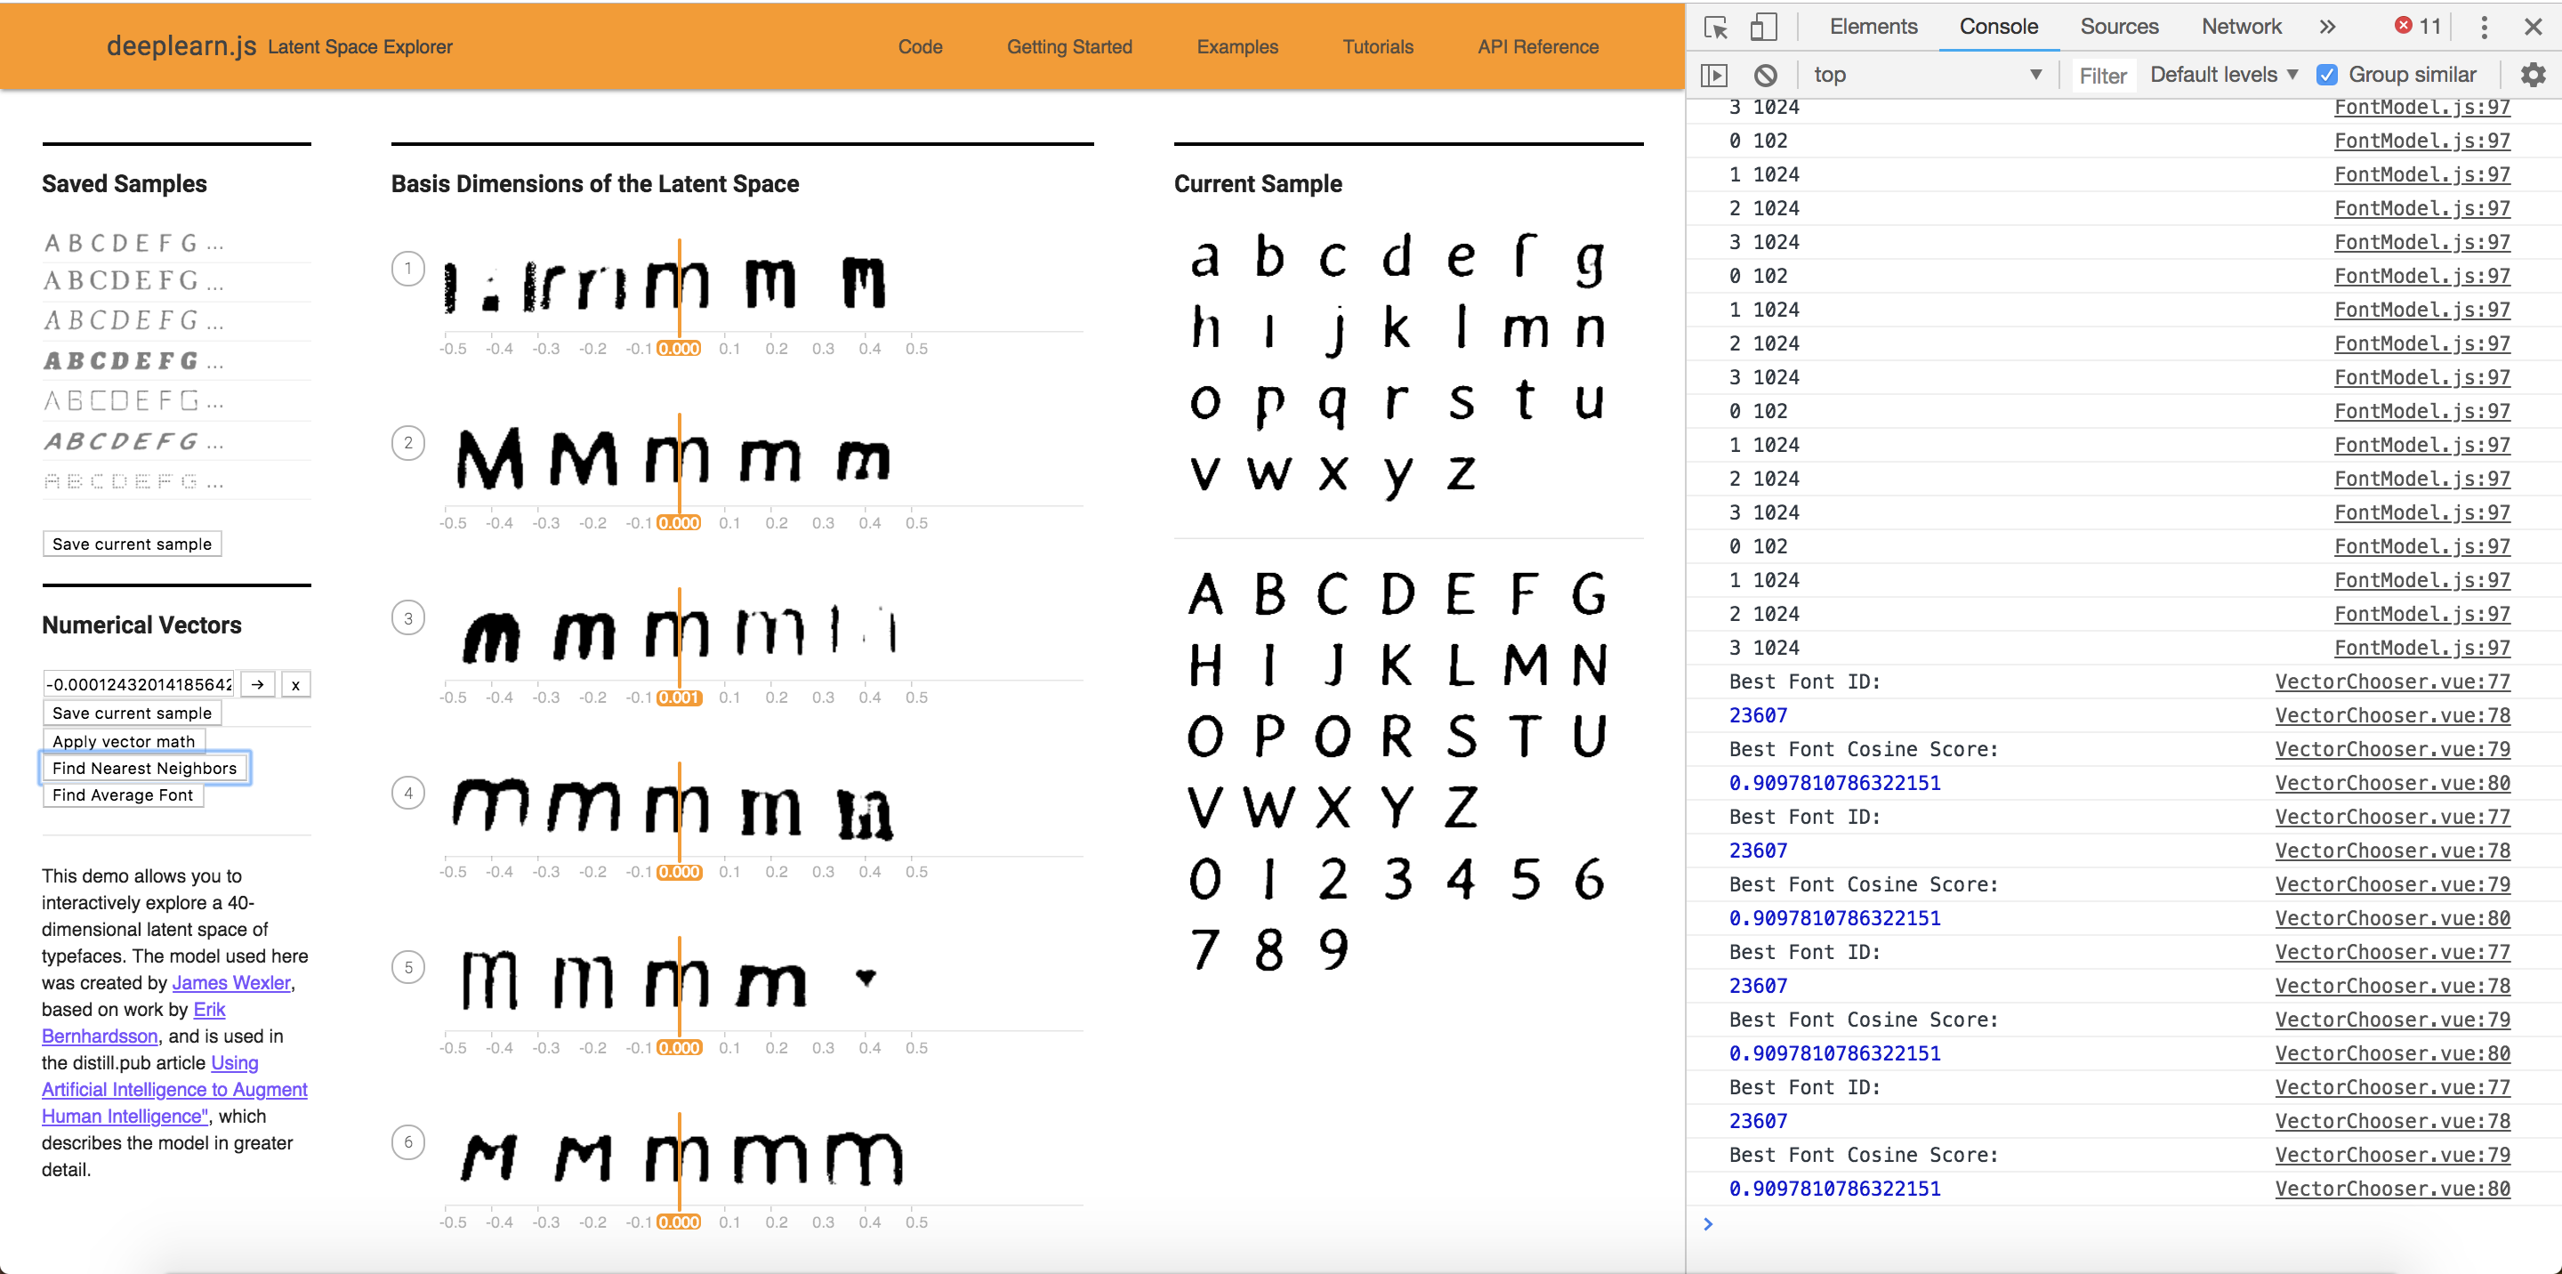
Task: Select basis dimension circle number 6
Action: [x=407, y=1141]
